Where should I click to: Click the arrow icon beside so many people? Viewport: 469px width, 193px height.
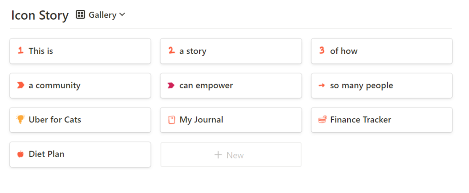coord(322,86)
